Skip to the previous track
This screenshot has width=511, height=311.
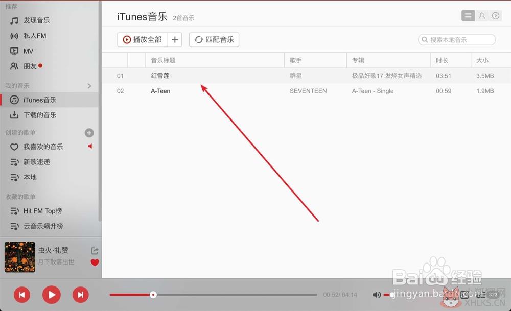click(22, 295)
